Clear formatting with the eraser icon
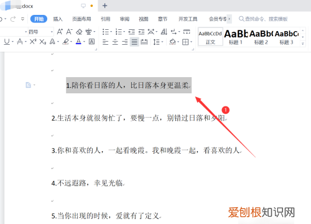Image resolution: width=311 pixels, height=224 pixels. click(x=79, y=32)
